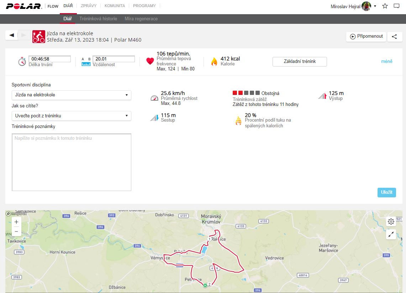The width and height of the screenshot is (406, 293).
Task: Click the 25.6 km/h value
Action: (173, 93)
